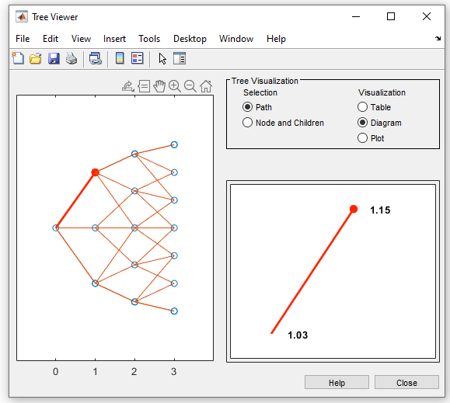This screenshot has height=403, width=450.
Task: Select Node and Children radio button
Action: [247, 123]
